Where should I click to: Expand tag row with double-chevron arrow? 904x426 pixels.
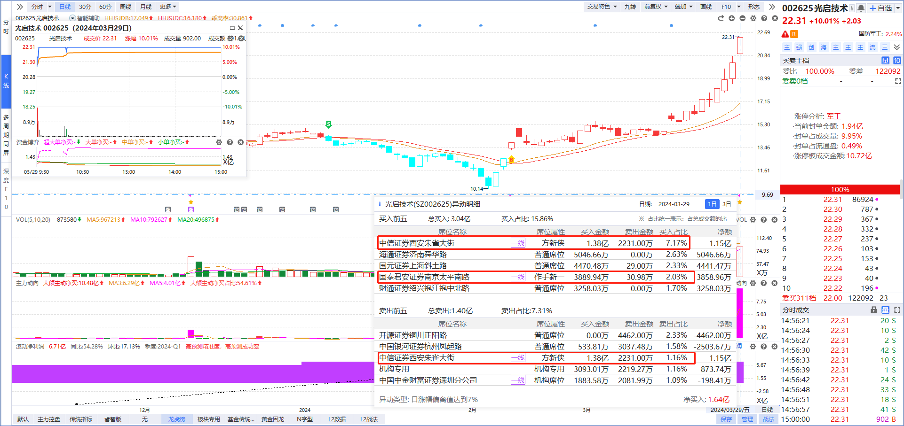point(897,47)
